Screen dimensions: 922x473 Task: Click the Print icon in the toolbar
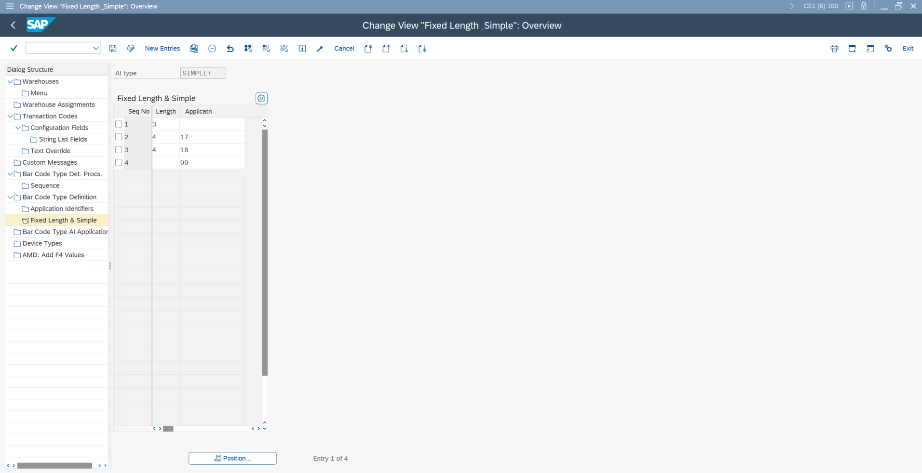coord(834,49)
